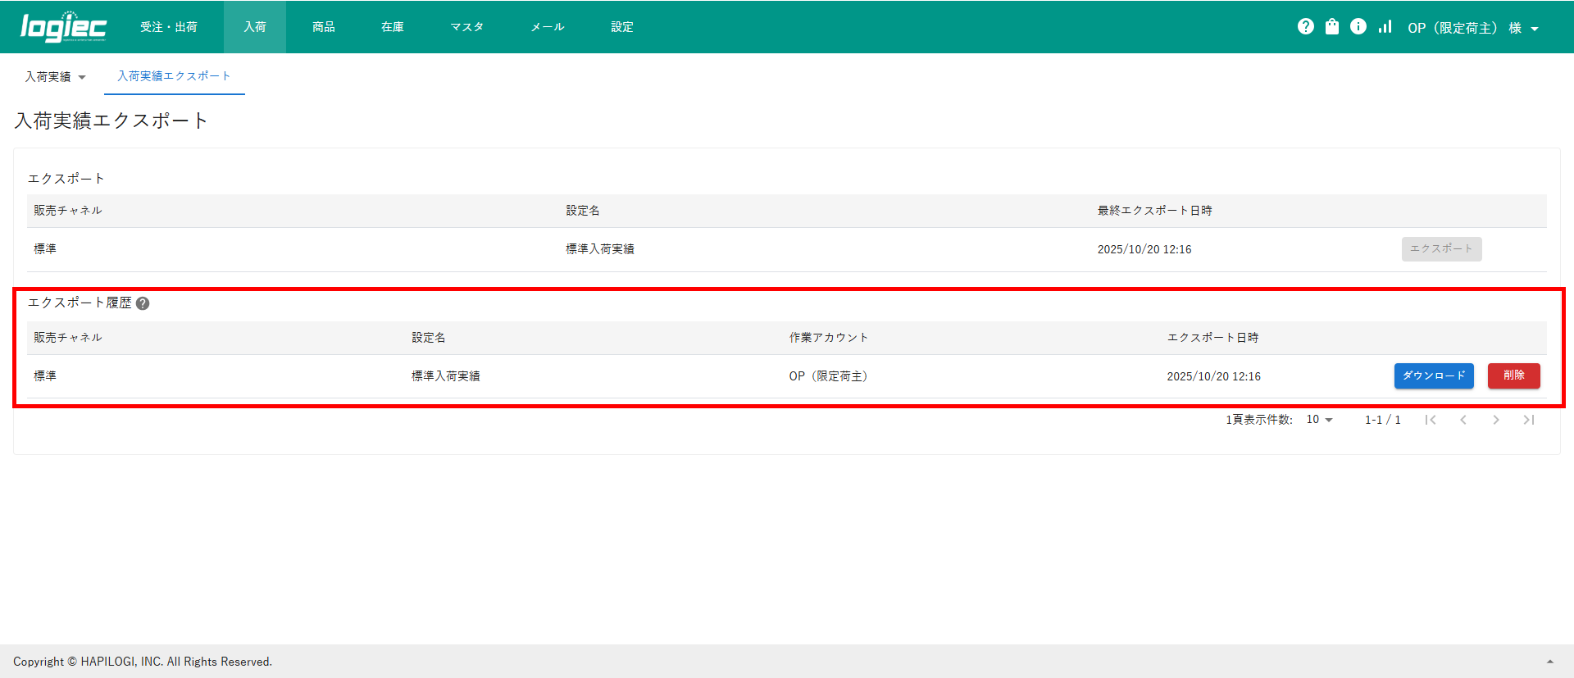Open the 受注・出荷 menu

click(x=169, y=27)
